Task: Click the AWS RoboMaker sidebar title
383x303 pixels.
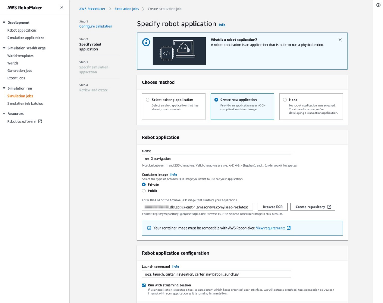Action: coord(25,8)
